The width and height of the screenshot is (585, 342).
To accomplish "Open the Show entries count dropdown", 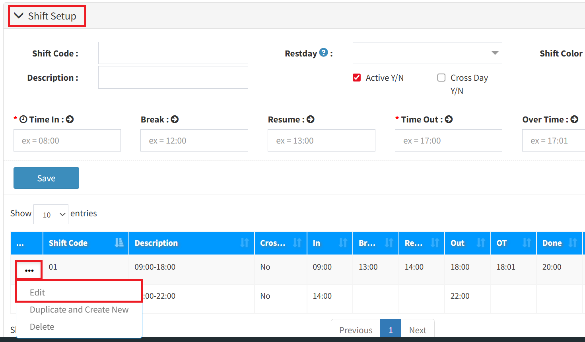I will pyautogui.click(x=51, y=214).
